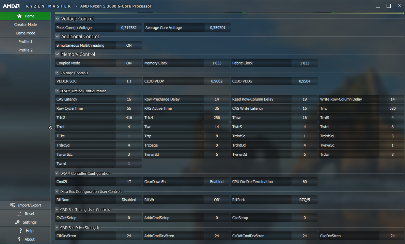The width and height of the screenshot is (405, 244).
Task: Click the Home icon in sidebar
Action: point(19,16)
